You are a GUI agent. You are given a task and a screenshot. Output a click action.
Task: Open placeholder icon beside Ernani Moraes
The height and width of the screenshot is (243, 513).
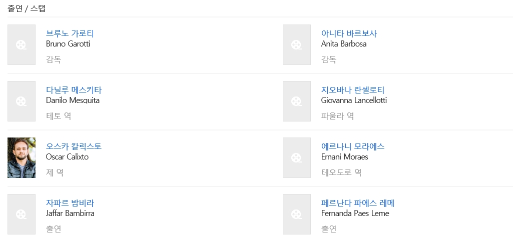[x=296, y=158]
